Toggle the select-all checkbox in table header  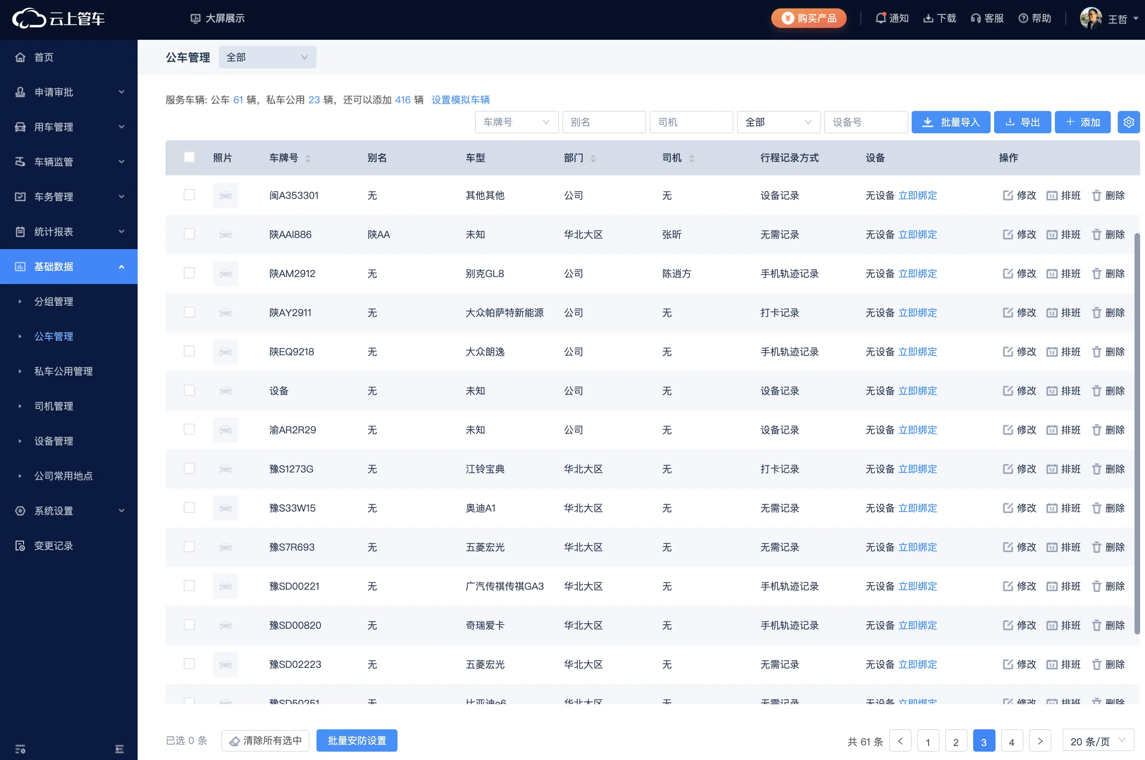pyautogui.click(x=189, y=157)
